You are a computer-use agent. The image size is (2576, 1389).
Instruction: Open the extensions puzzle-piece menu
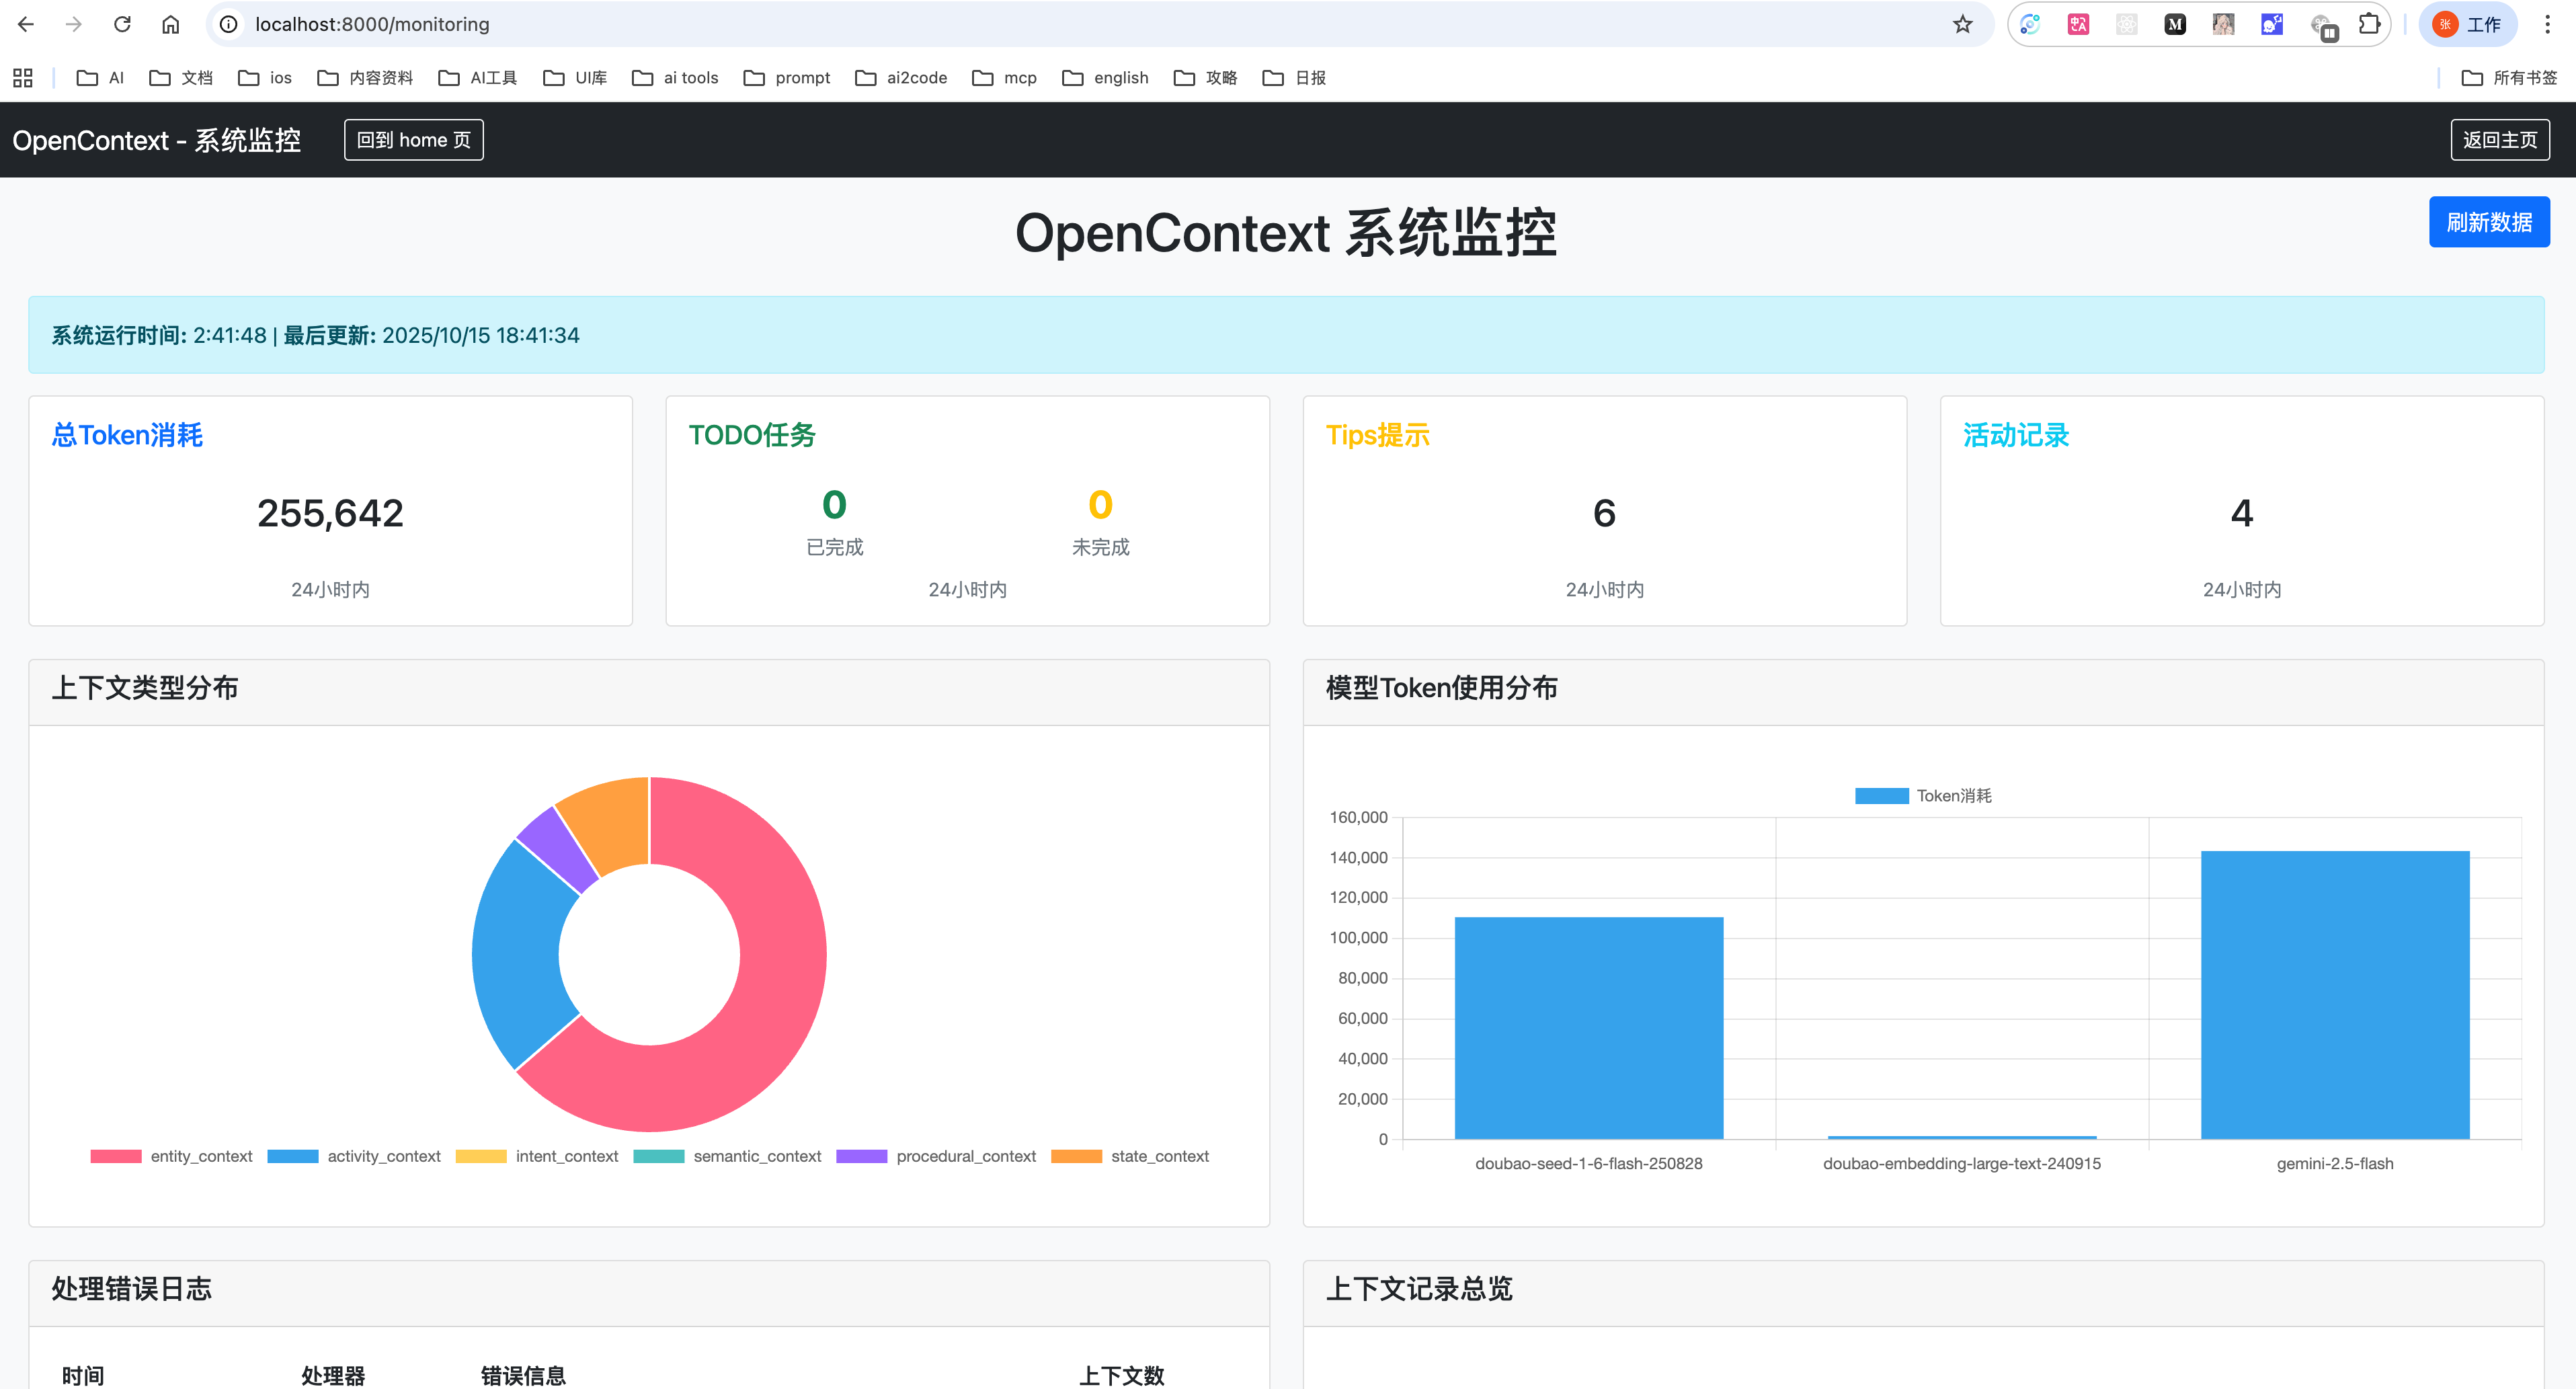point(2369,24)
